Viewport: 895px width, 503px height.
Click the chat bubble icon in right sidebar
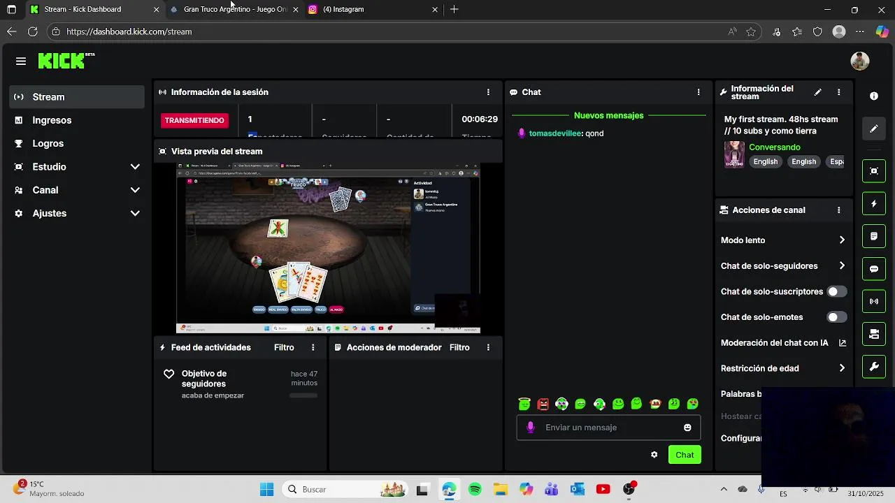point(874,269)
